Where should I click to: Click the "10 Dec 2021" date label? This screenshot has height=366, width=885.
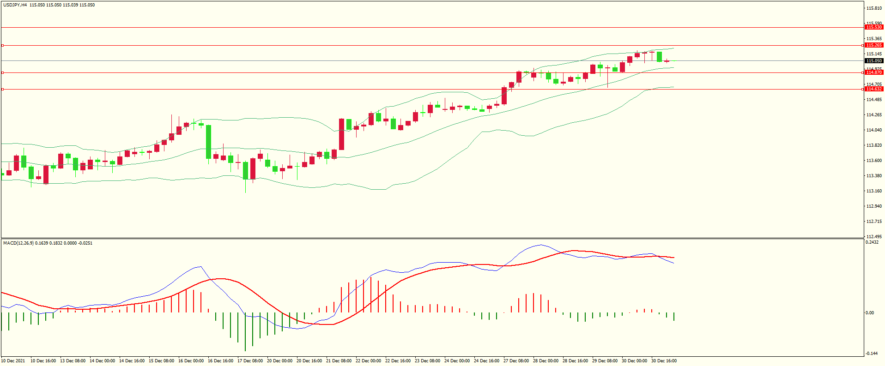click(x=13, y=361)
